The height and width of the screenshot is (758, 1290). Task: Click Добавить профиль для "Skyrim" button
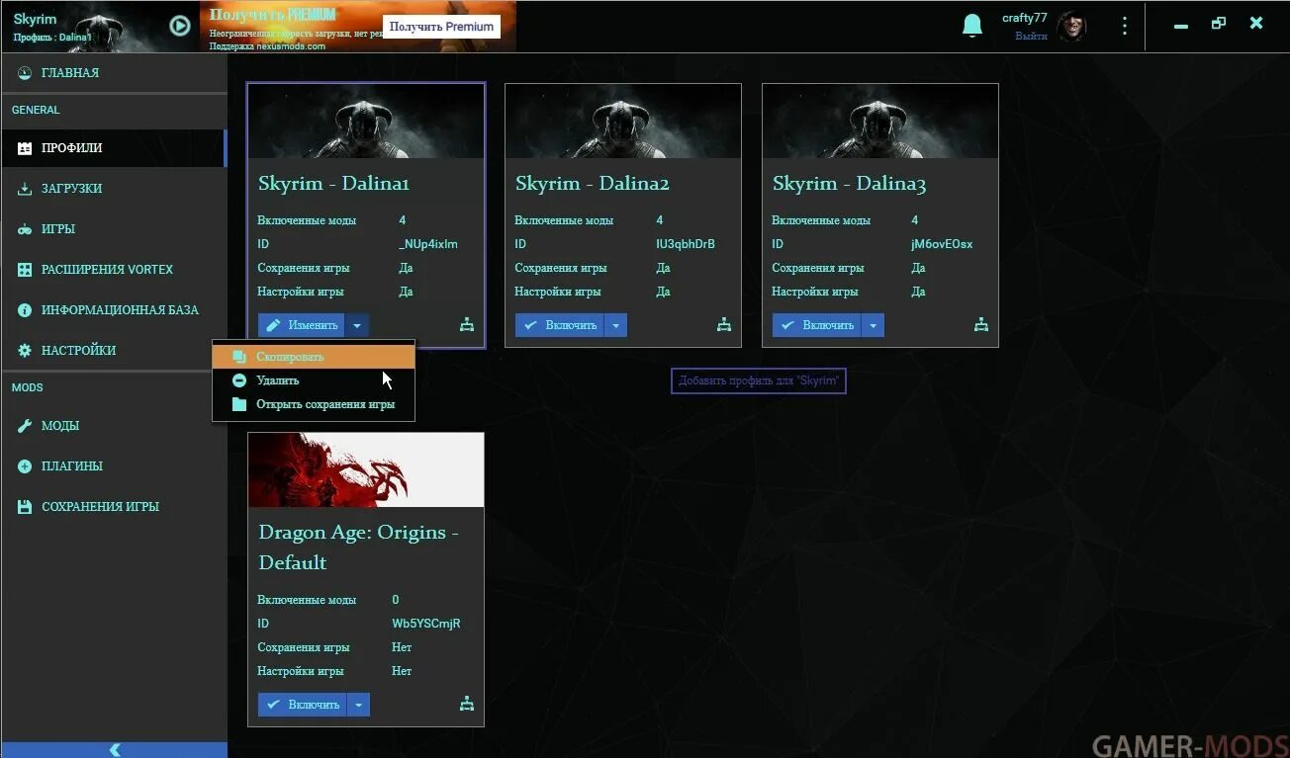point(759,380)
